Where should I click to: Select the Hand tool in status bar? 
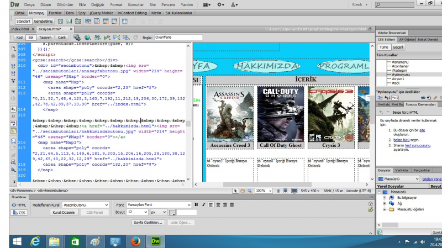[243, 191]
